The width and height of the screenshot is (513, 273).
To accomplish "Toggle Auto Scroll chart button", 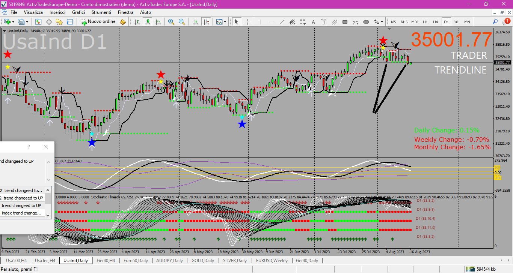I will 195,22.
